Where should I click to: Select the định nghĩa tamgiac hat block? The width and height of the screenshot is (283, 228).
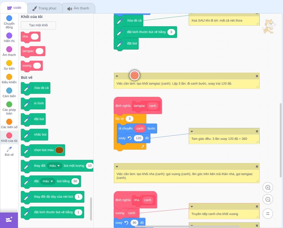(x=138, y=106)
